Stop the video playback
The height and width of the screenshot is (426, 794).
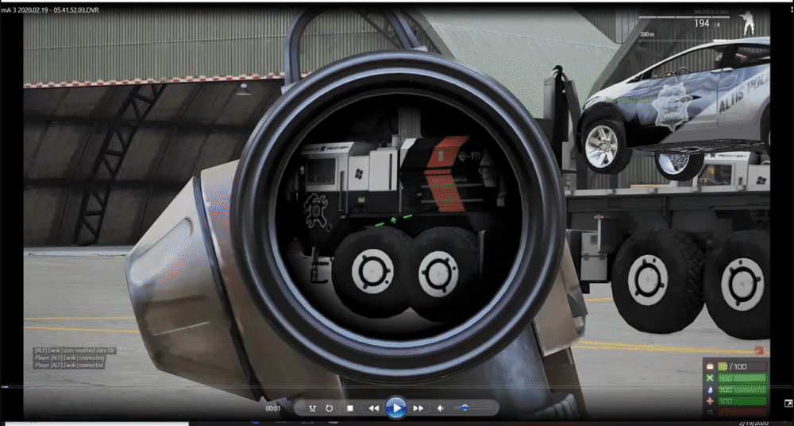350,409
